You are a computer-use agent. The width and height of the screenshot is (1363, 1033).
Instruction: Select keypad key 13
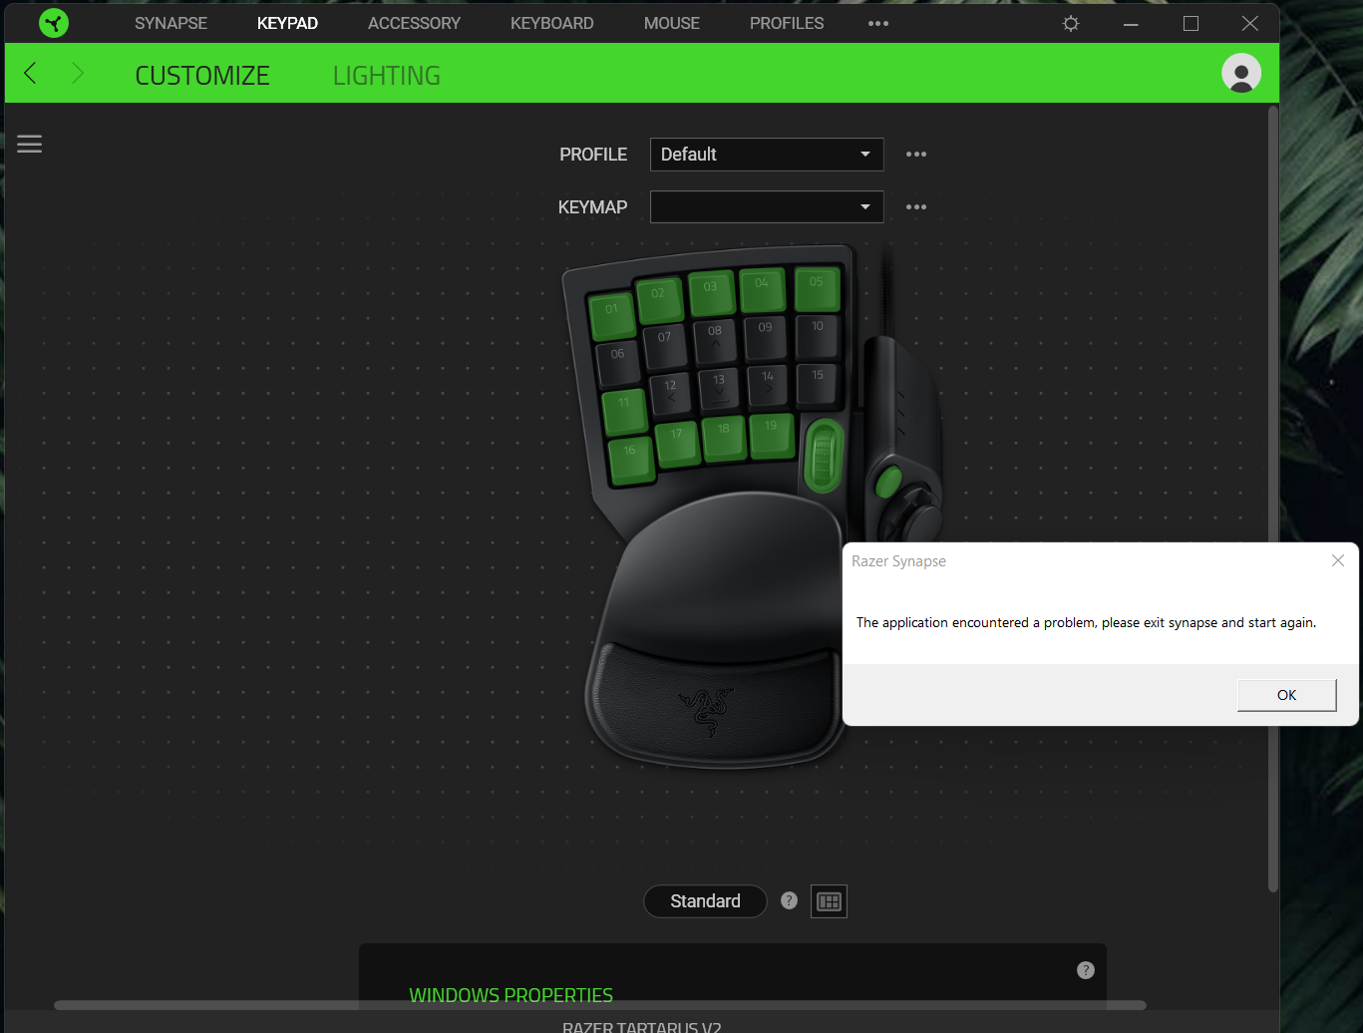(720, 389)
